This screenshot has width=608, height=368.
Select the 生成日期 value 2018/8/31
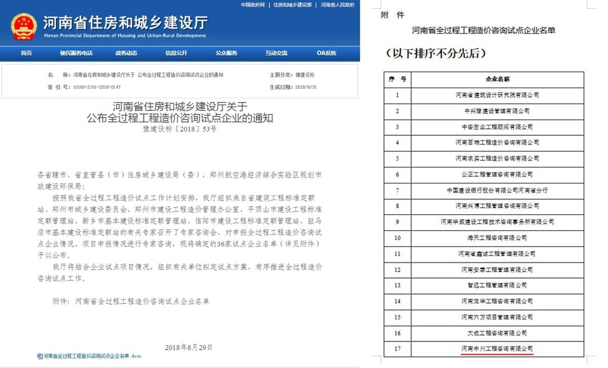pyautogui.click(x=305, y=87)
